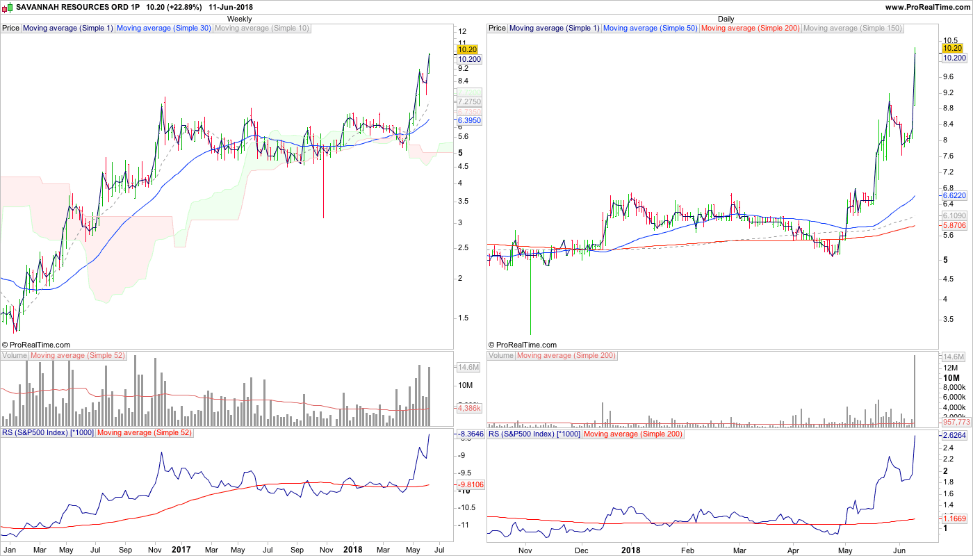
Task: Click the Volume label in the Daily volume panel
Action: coord(501,356)
